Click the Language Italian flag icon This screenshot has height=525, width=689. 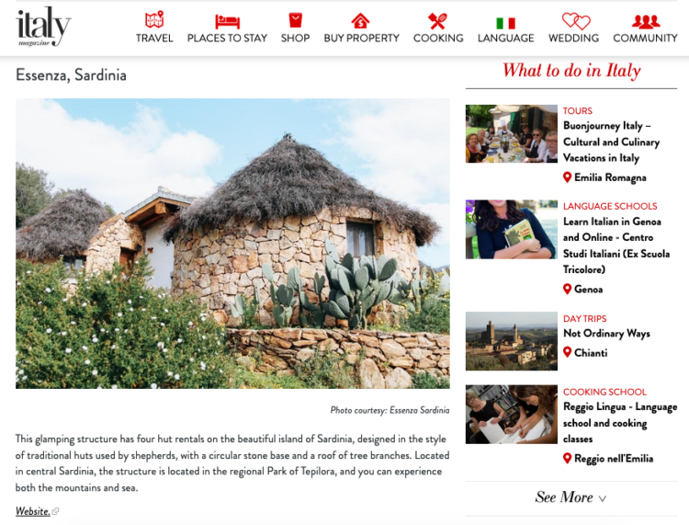pos(505,23)
